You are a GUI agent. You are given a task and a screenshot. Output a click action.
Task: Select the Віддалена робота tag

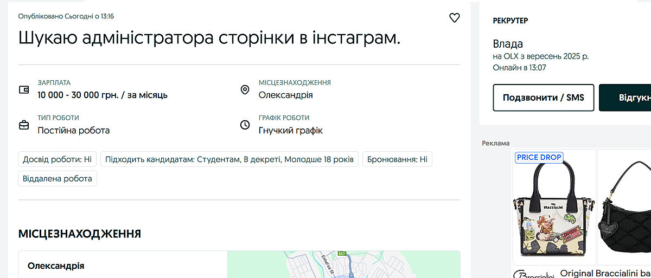click(x=58, y=178)
